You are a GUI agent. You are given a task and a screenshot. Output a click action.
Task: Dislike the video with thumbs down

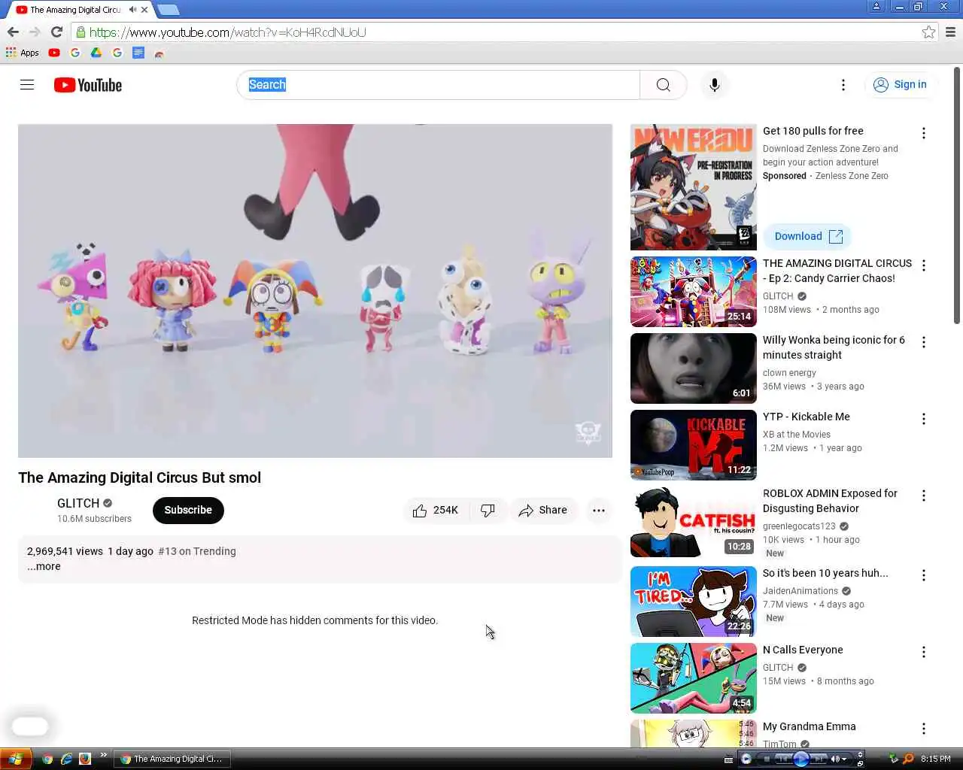click(x=488, y=510)
